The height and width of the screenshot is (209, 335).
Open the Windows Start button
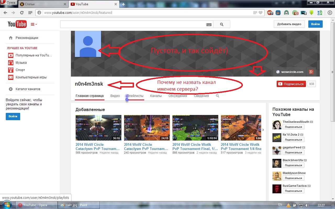[x=7, y=205]
